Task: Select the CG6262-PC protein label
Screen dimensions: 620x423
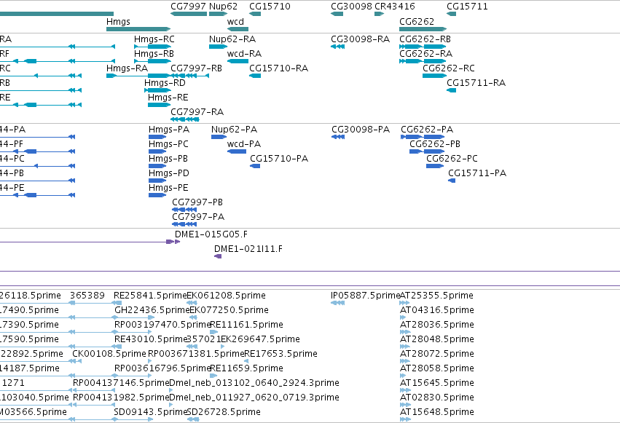Action: click(452, 159)
